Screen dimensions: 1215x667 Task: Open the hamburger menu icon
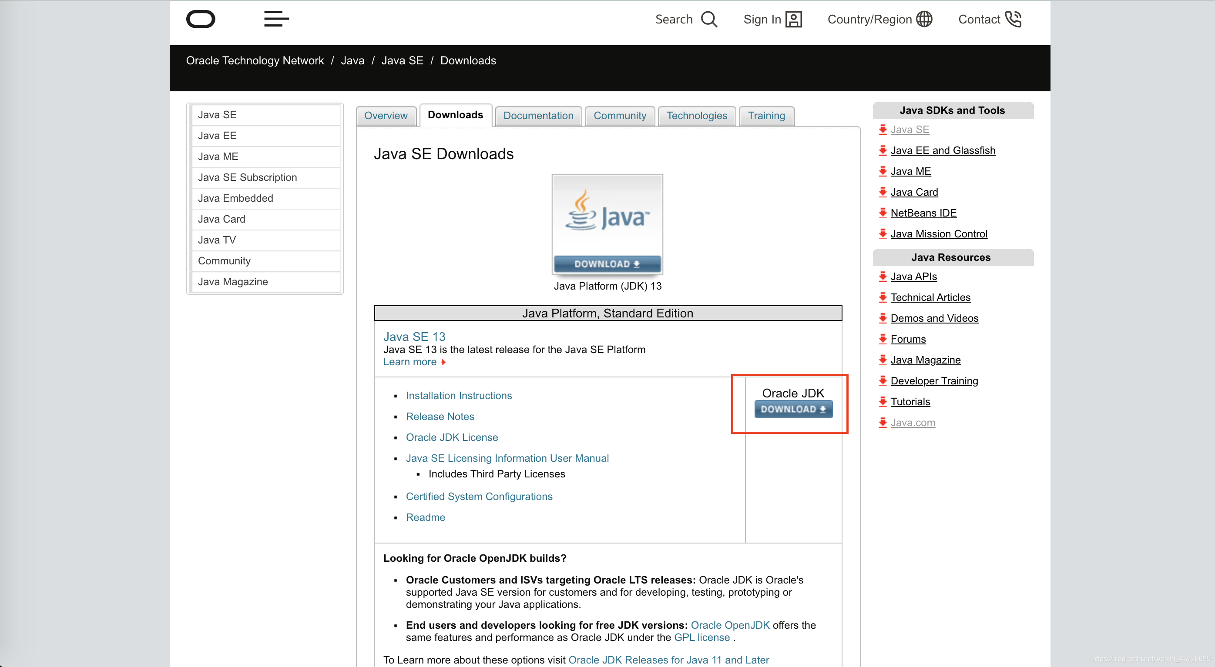tap(276, 19)
